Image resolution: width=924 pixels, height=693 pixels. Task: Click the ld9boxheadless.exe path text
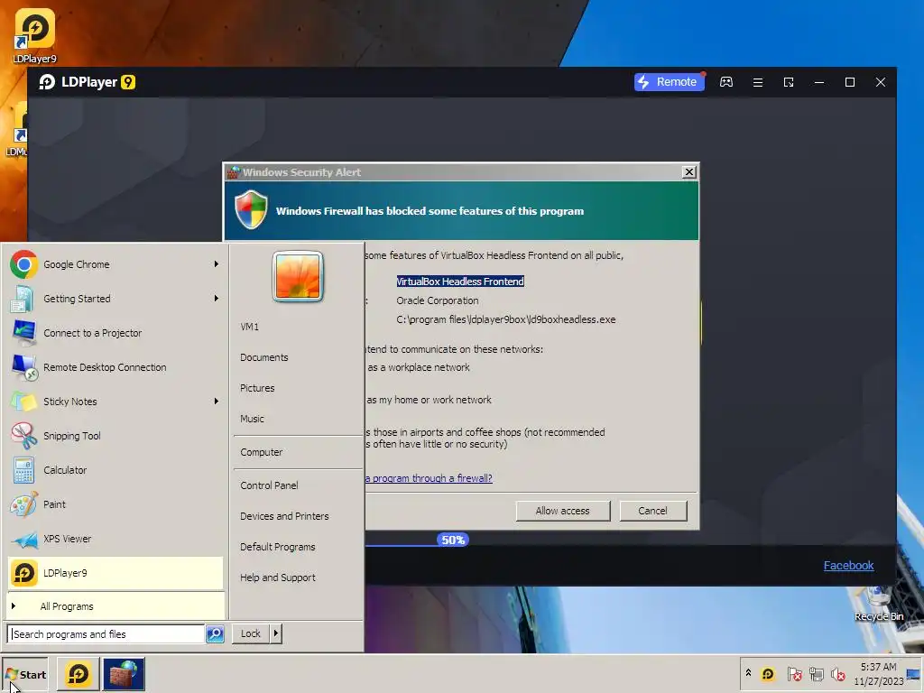tap(506, 319)
